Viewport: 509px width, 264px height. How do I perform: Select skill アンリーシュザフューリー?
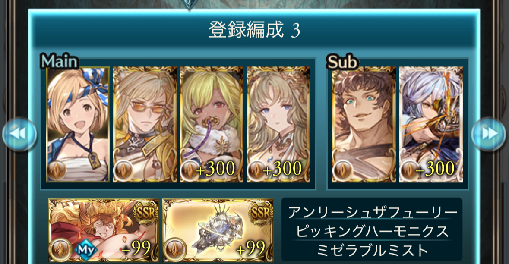(x=372, y=212)
